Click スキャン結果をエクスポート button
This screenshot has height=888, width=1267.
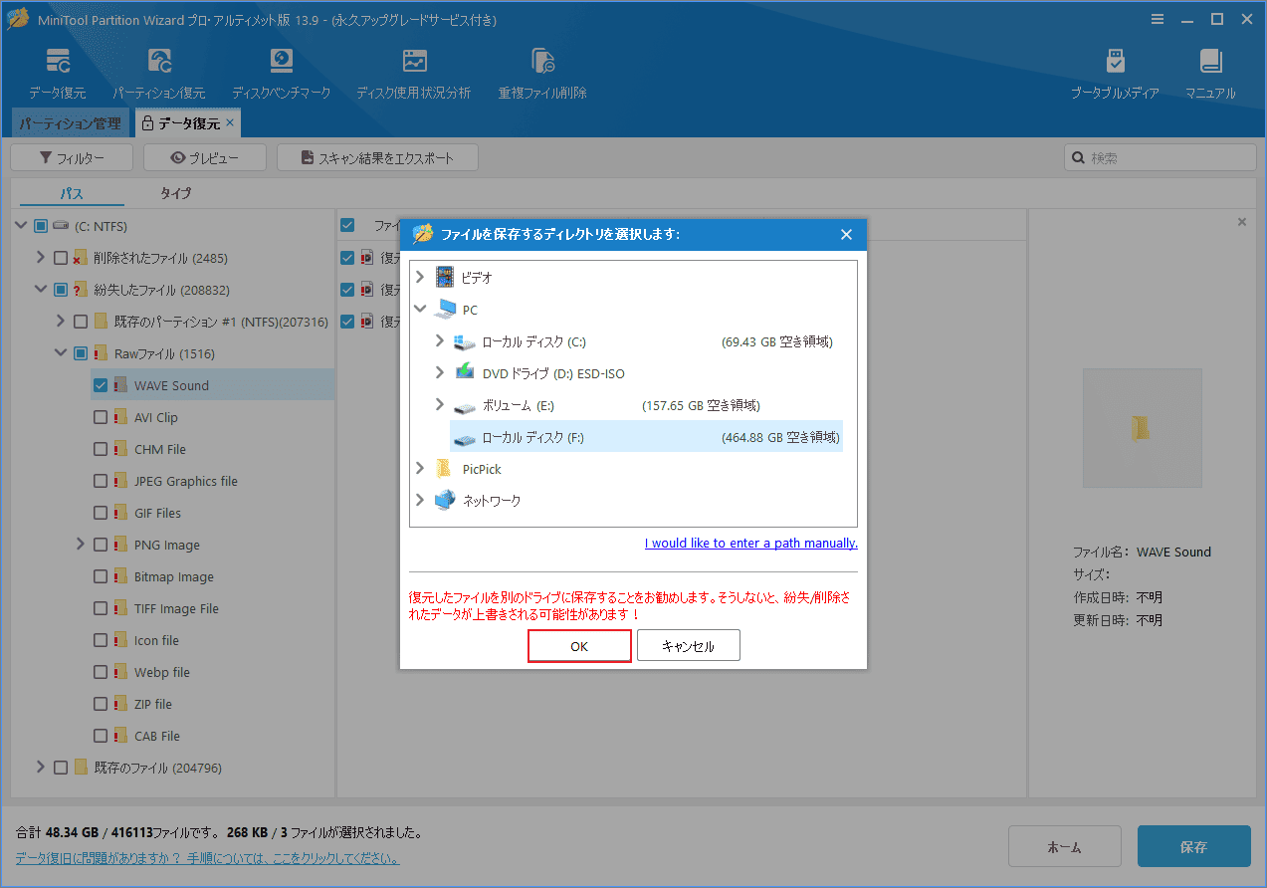[377, 158]
